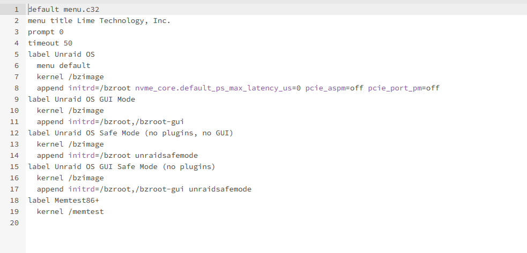Click 'label Unraid OS' on line 5
This screenshot has height=253, width=527.
click(61, 55)
